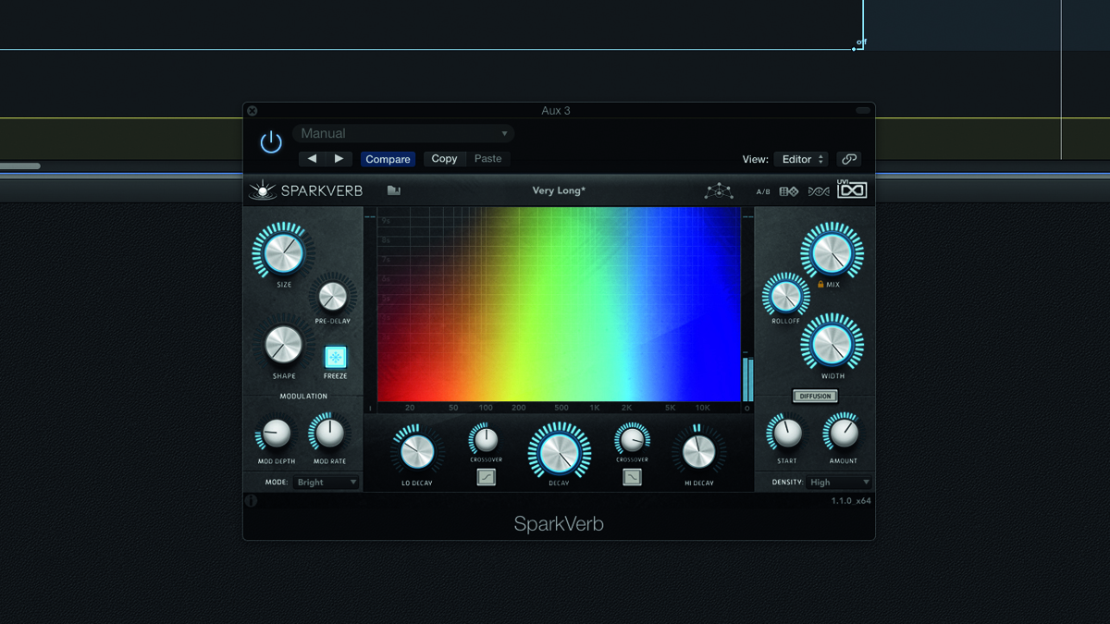The image size is (1110, 624).
Task: Click the collapse pill in plugin title bar
Action: 862,111
